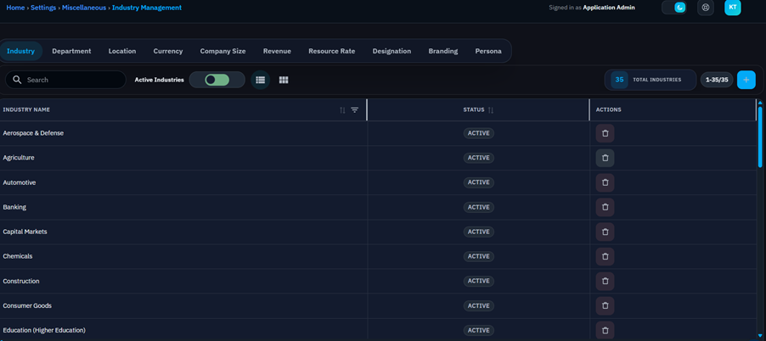Click ACTIVE badge in Capital Markets row

pos(479,232)
